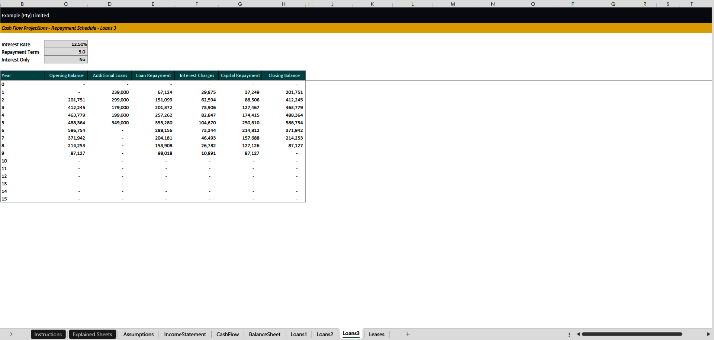Viewport: 714px width, 340px height.
Task: View the CashFlow sheet
Action: [228, 334]
